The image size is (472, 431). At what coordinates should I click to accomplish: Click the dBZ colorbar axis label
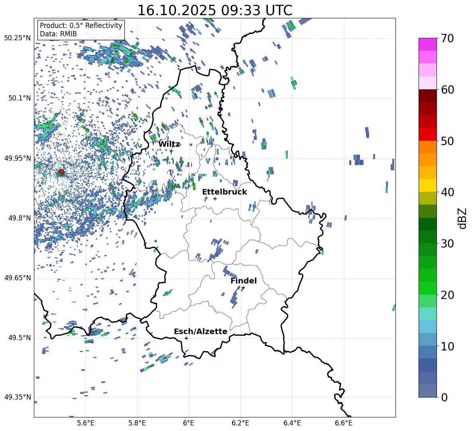point(462,218)
